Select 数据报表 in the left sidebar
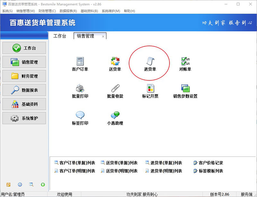 coord(24,90)
